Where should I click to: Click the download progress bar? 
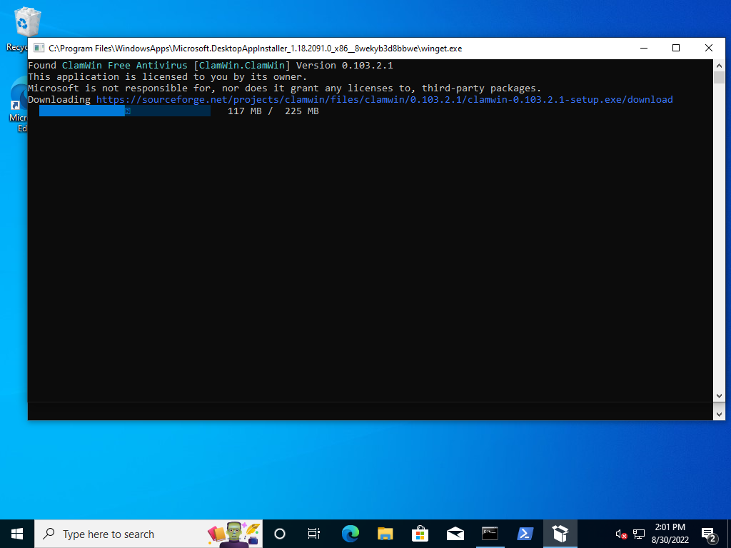(x=124, y=111)
